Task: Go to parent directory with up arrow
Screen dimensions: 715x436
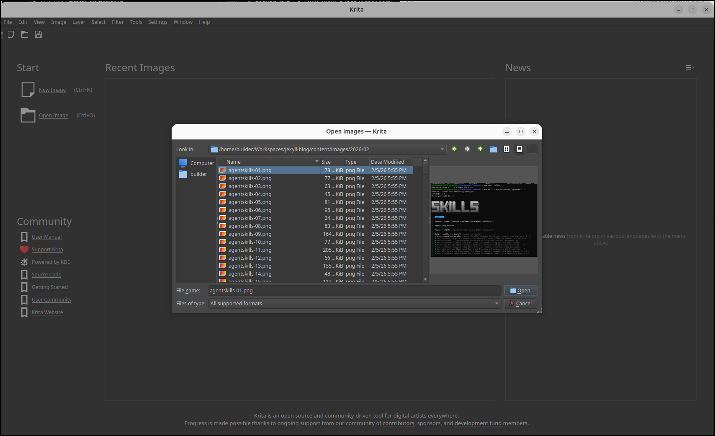Action: [x=480, y=149]
